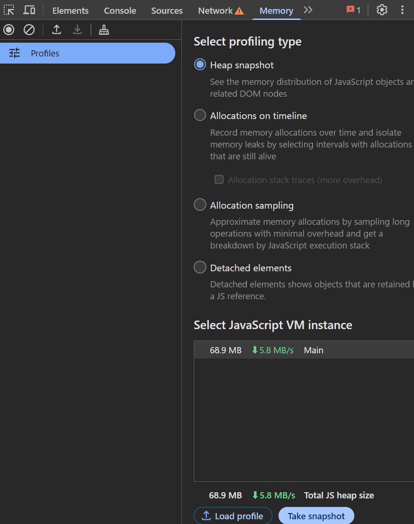This screenshot has height=524, width=414.
Task: Click the clear all profiles icon
Action: click(29, 30)
